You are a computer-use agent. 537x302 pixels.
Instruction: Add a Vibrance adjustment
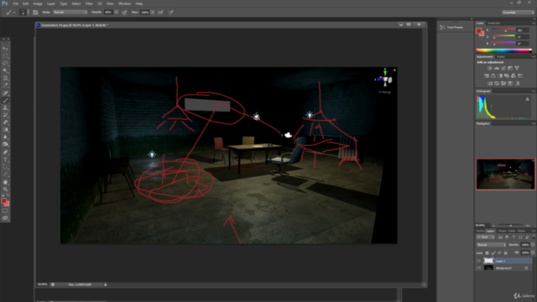[517, 68]
